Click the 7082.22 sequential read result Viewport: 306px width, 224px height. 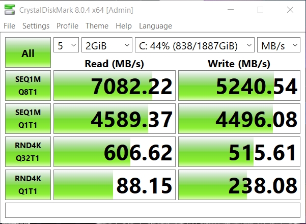click(115, 86)
